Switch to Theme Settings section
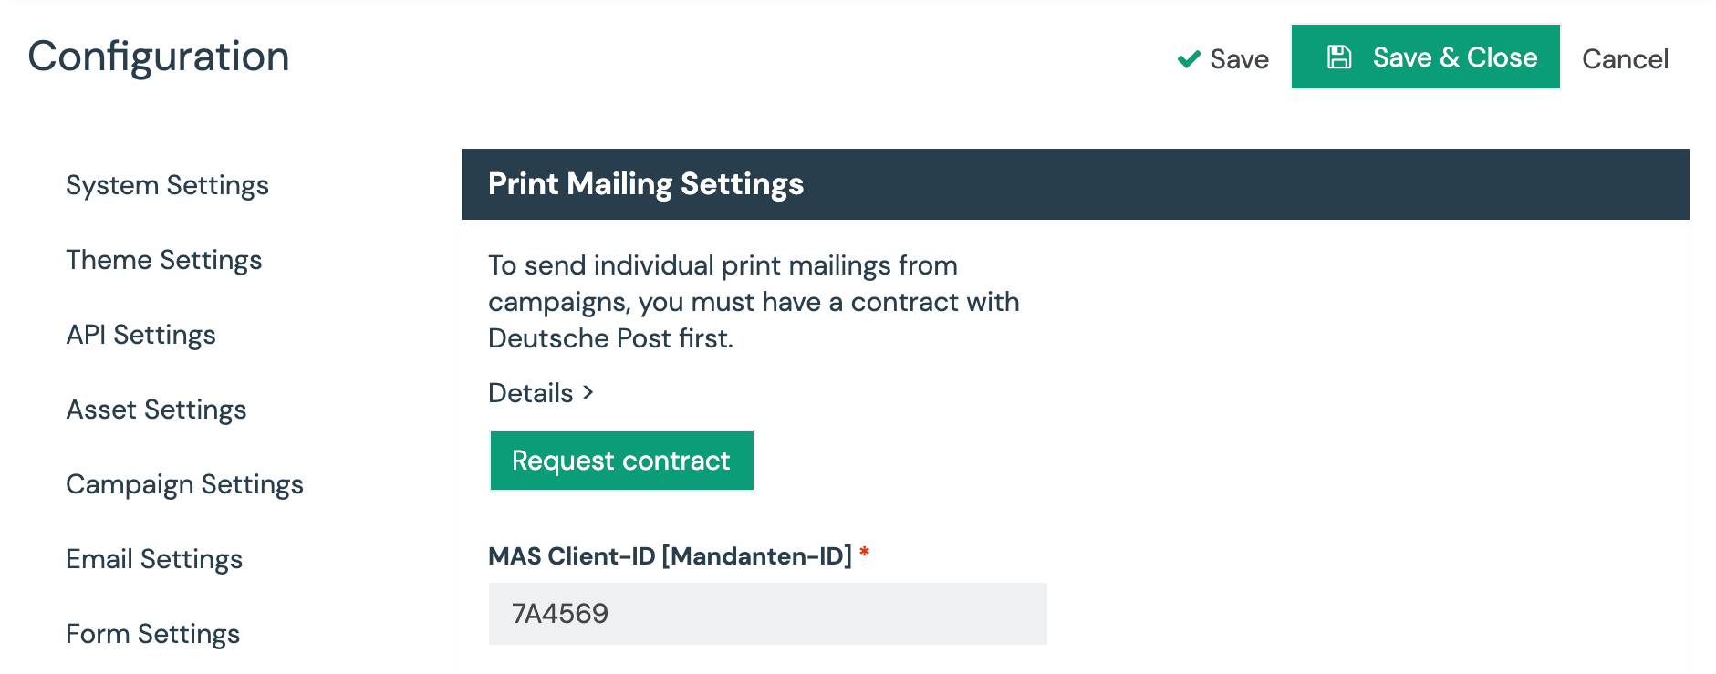1716x674 pixels. tap(164, 260)
